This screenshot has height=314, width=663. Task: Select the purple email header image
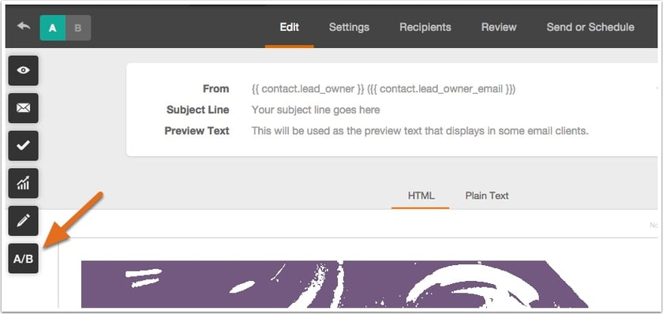(x=334, y=284)
